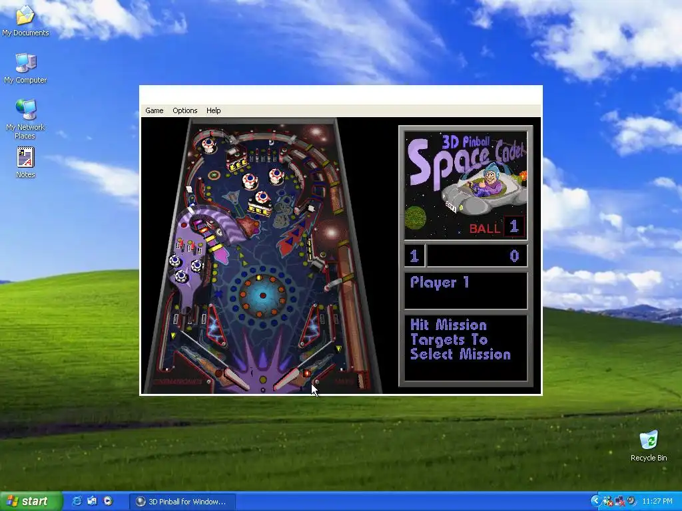Click the BALL number box showing 1
Screen dimensions: 682x511
(513, 226)
